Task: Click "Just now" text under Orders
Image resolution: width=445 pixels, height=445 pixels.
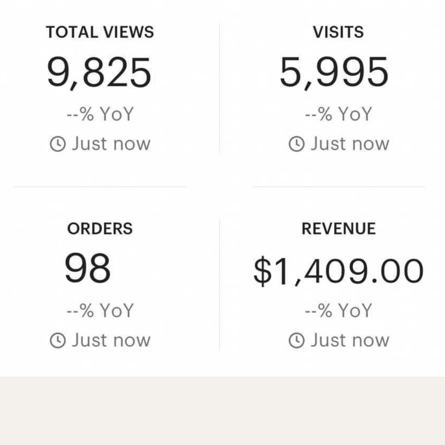Action: (111, 340)
